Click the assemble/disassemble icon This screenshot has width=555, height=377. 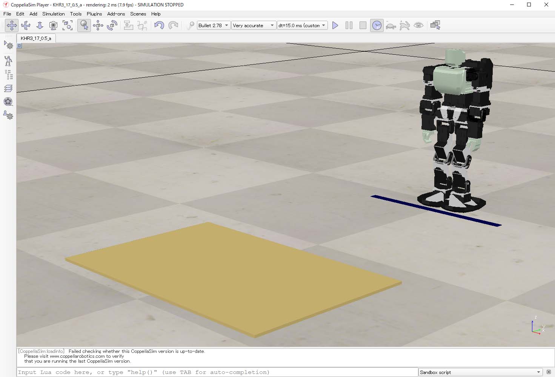pyautogui.click(x=128, y=25)
